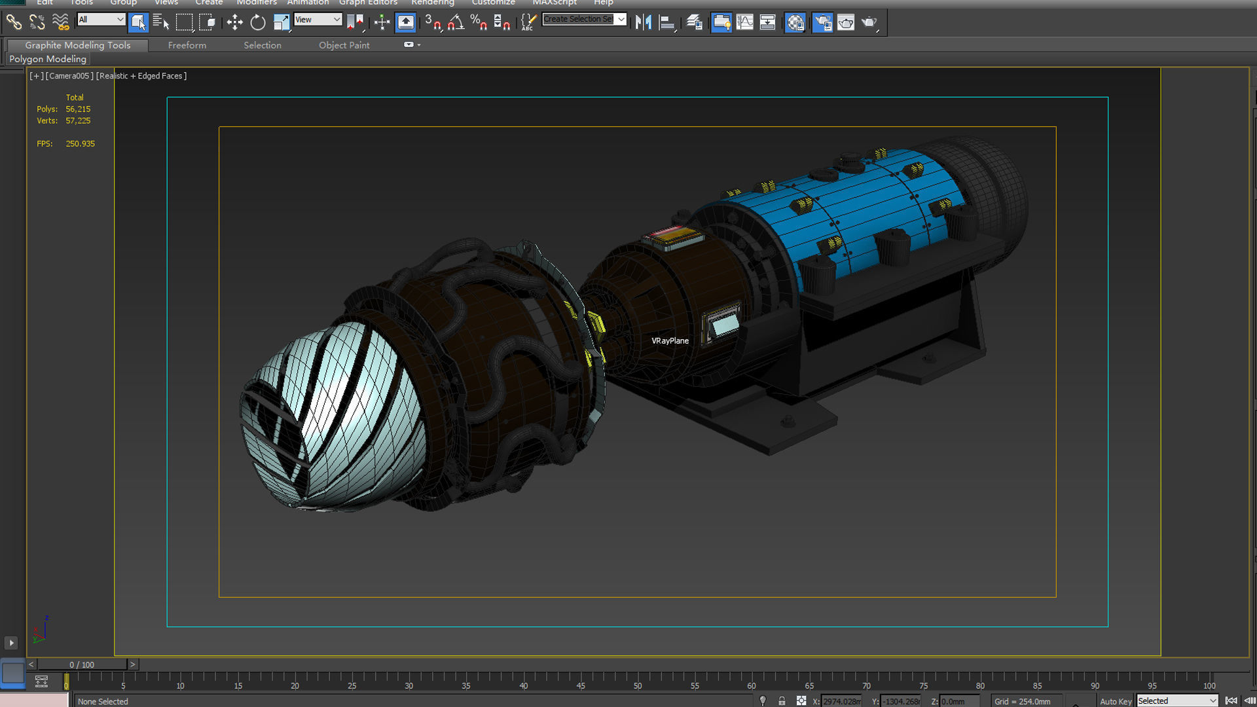This screenshot has width=1257, height=707.
Task: Open the Material Editor icon
Action: (795, 23)
